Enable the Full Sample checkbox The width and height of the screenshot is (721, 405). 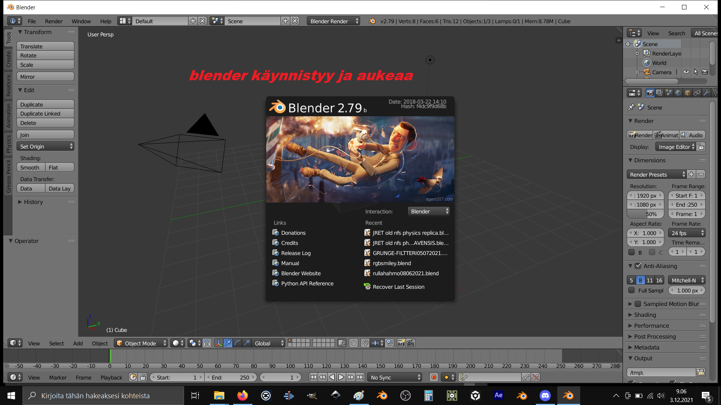(632, 291)
